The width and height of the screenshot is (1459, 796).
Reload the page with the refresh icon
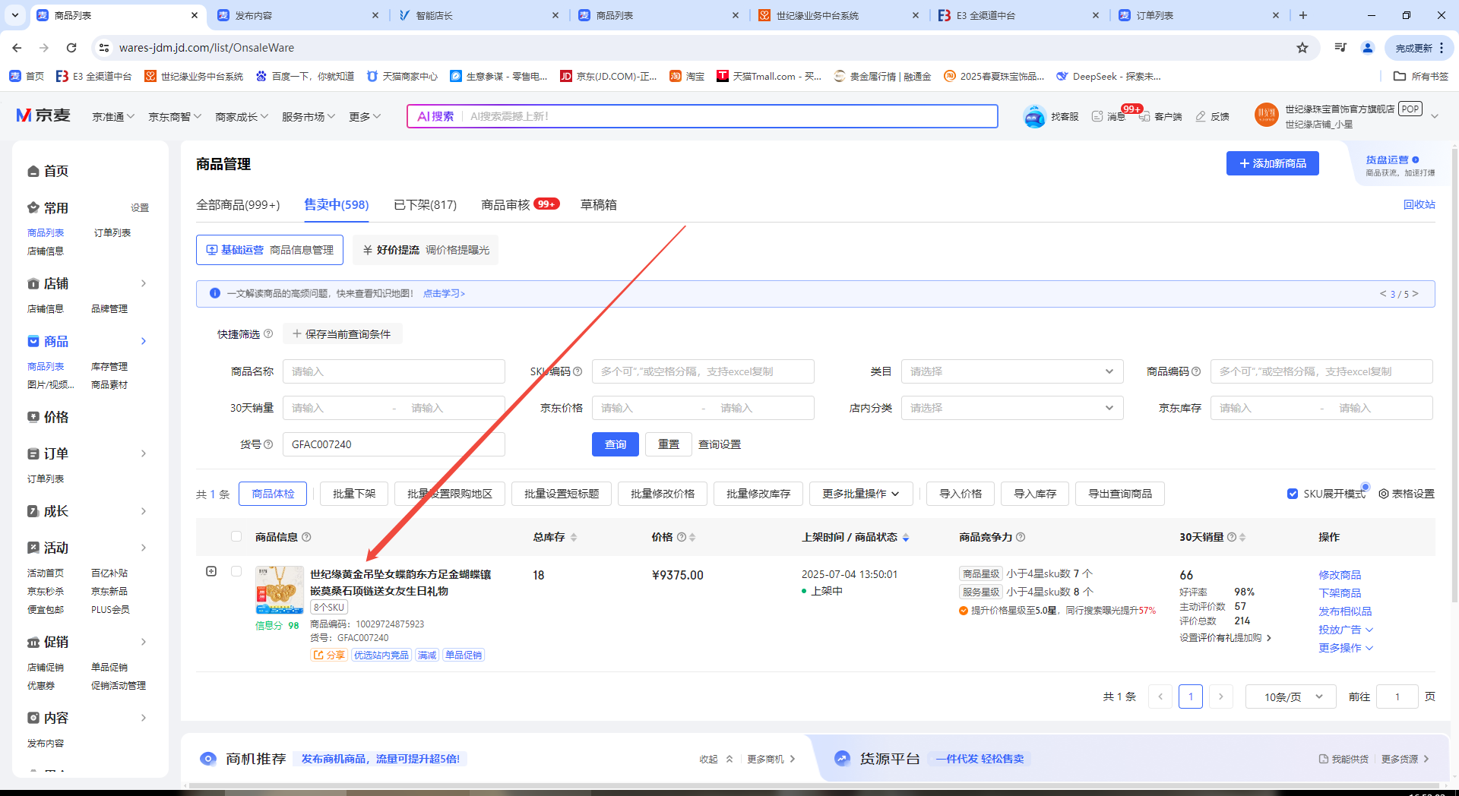click(x=71, y=48)
